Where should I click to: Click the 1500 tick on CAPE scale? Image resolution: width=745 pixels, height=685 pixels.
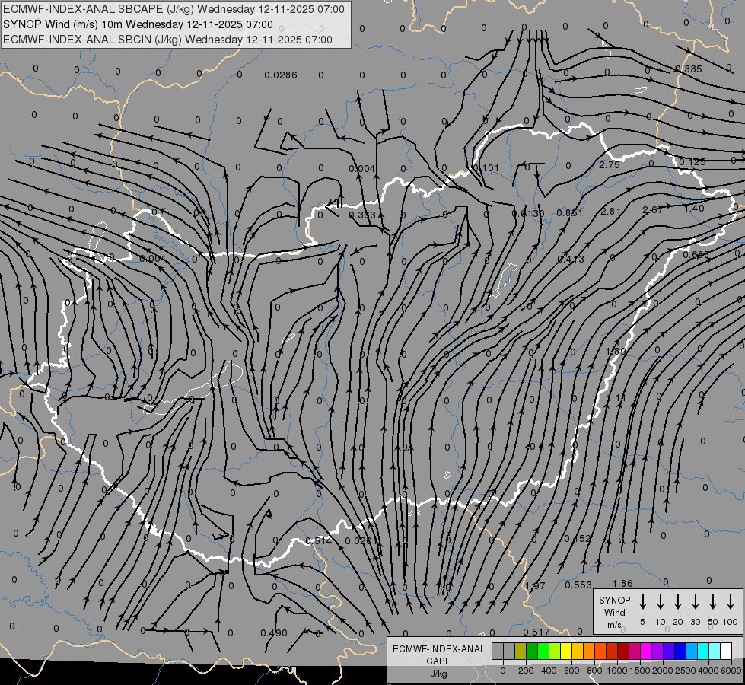pyautogui.click(x=640, y=671)
